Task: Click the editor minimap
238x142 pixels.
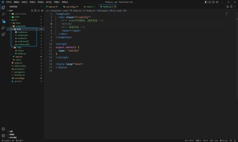Action: 227,14
